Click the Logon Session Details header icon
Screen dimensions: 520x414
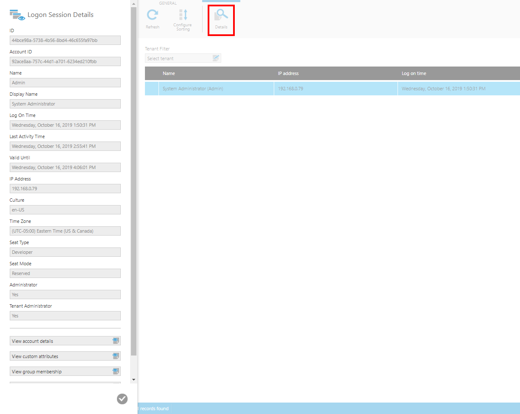[x=17, y=15]
